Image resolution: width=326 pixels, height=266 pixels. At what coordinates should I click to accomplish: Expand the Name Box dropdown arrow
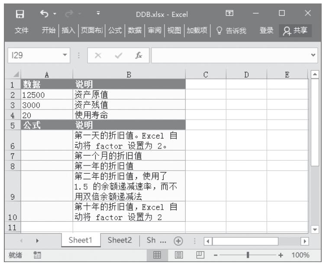click(x=65, y=55)
